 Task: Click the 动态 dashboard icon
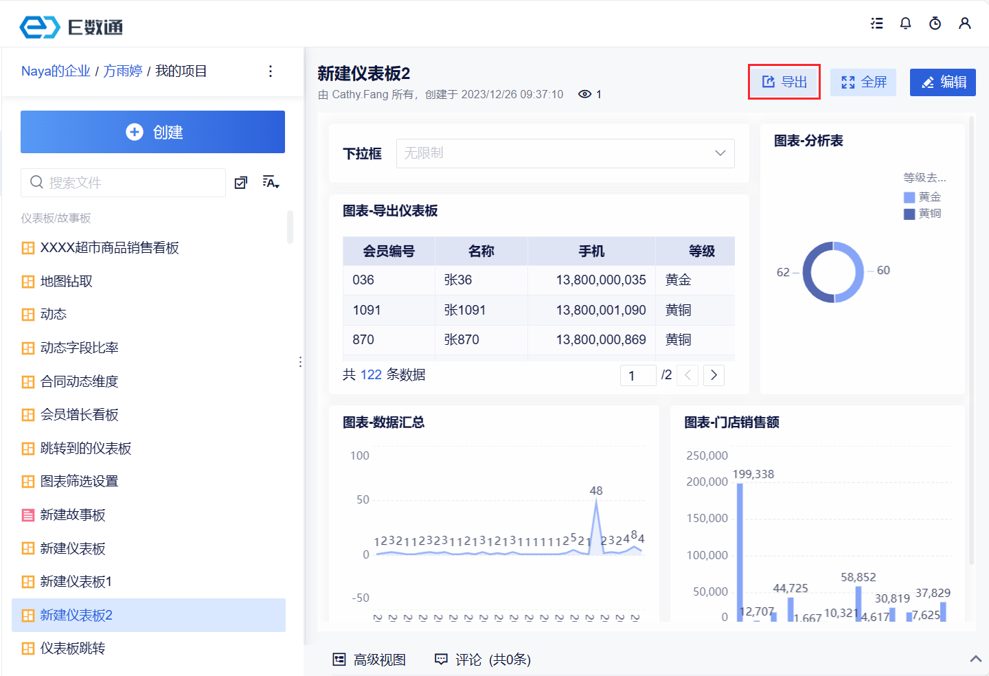pyautogui.click(x=28, y=315)
